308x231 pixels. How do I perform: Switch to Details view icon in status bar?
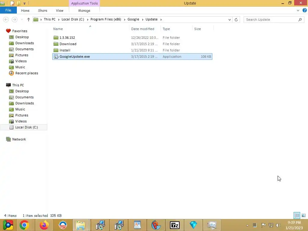coord(297,215)
